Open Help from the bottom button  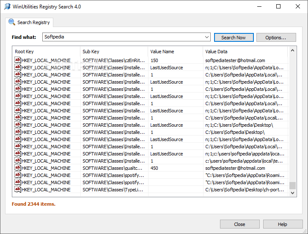click(283, 224)
